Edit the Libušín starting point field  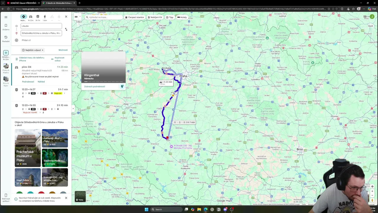click(x=41, y=26)
